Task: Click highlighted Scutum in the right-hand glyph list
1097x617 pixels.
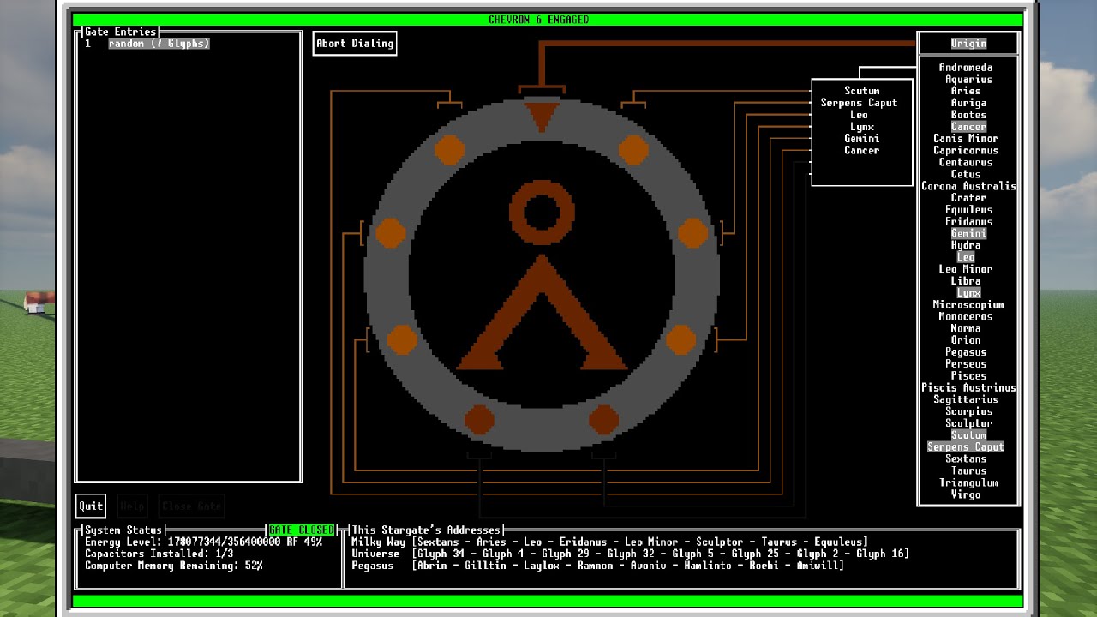Action: [x=968, y=435]
